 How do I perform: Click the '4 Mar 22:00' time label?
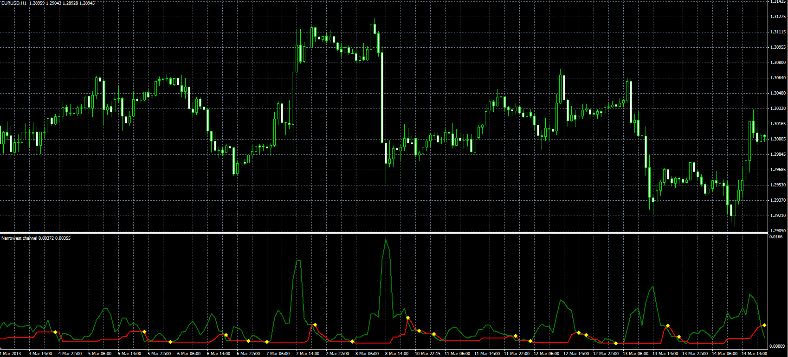70,354
